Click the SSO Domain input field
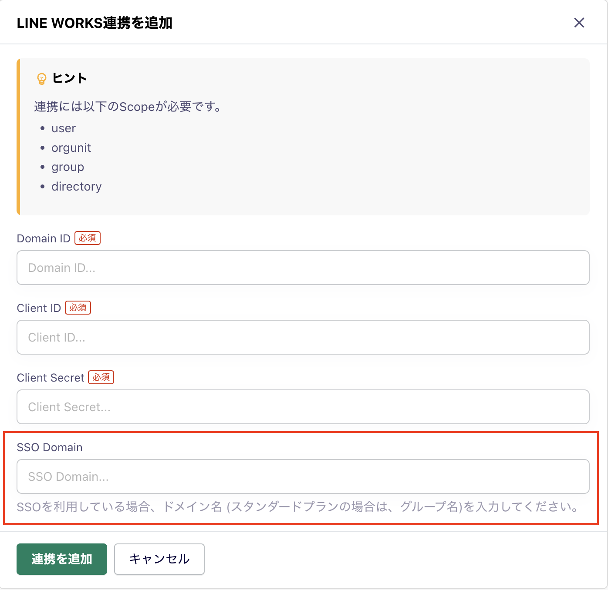608x590 pixels. [303, 476]
